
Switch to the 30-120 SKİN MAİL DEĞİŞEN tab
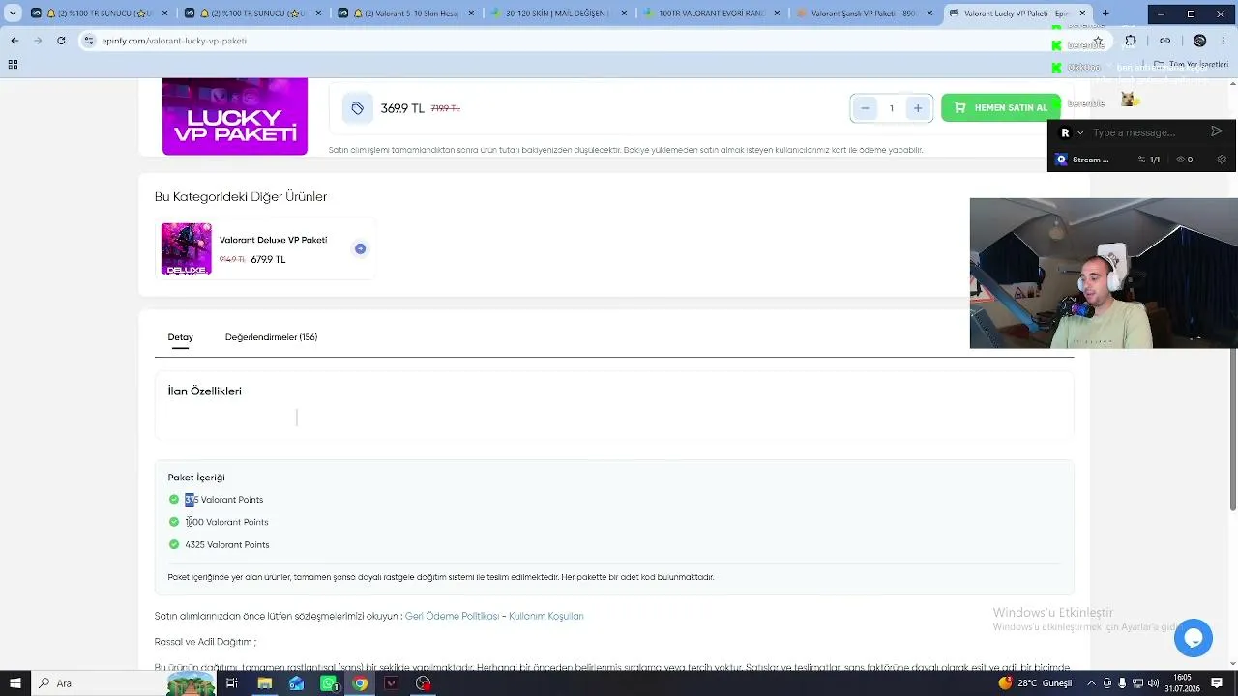[x=558, y=14]
